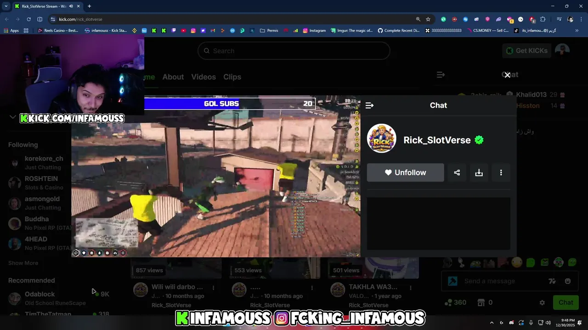Open options for the '.....' clip card
This screenshot has width=588, height=330.
point(312,288)
